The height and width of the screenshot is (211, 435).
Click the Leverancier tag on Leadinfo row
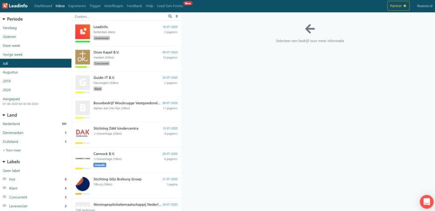pos(102,38)
